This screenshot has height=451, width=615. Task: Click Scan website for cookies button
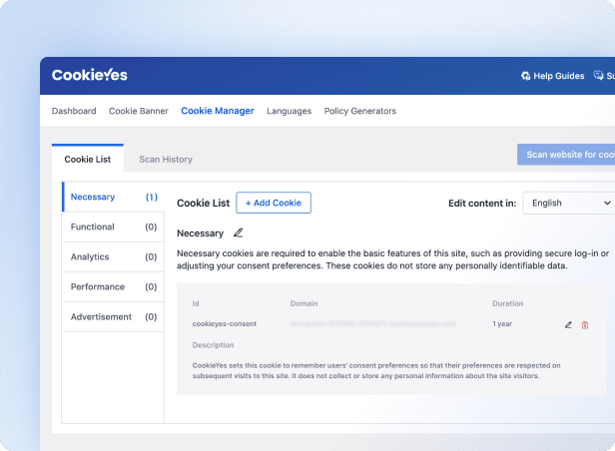point(566,155)
